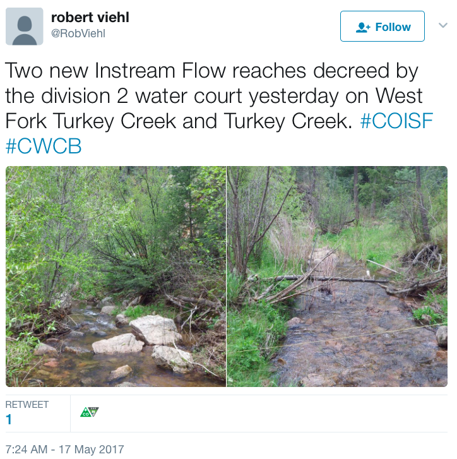The width and height of the screenshot is (457, 459).
Task: Open the #CWCB hashtag link
Action: 44,146
